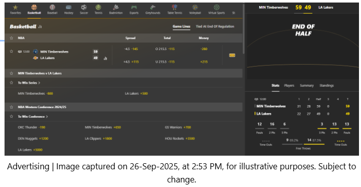The height and width of the screenshot is (187, 361).
Task: Pick LA Clippers +1800 to win conference
Action: [98, 138]
